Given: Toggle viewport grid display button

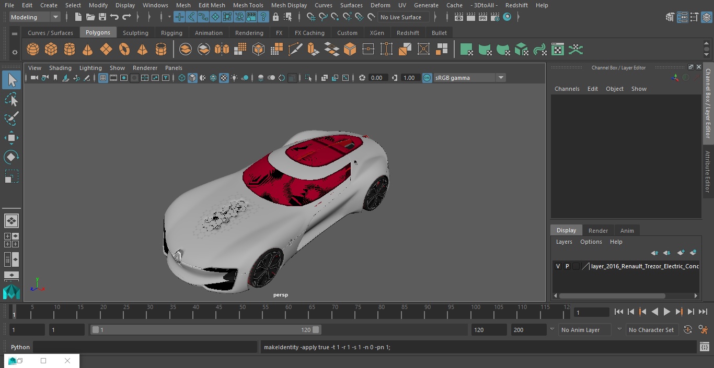Looking at the screenshot, I should (103, 78).
